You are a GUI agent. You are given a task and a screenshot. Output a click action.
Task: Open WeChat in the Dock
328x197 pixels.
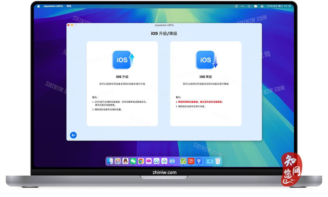pos(133,161)
